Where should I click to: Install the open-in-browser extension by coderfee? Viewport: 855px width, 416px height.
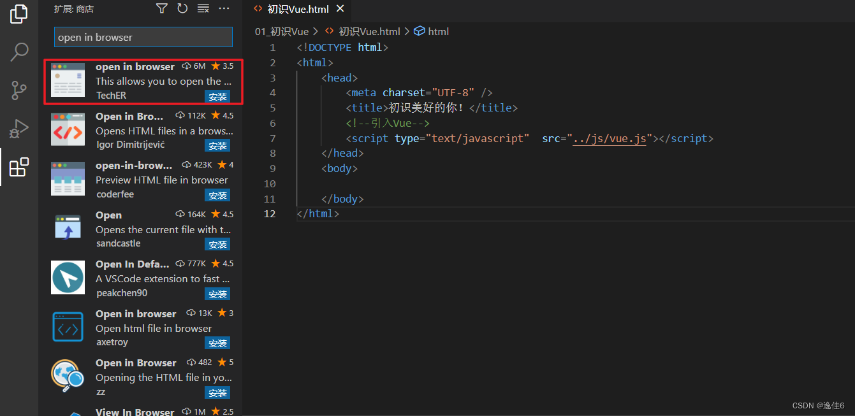pyautogui.click(x=217, y=195)
